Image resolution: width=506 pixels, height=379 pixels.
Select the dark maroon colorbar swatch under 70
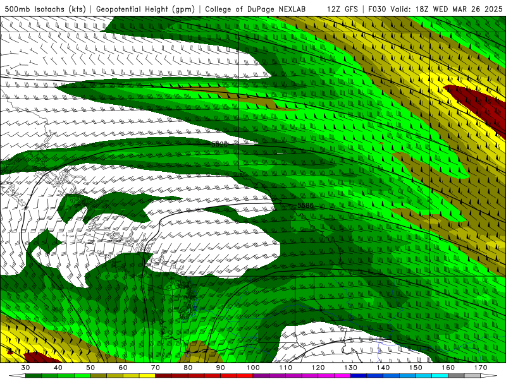[164, 376]
